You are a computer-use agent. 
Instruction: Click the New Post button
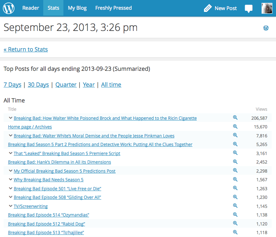[220, 8]
